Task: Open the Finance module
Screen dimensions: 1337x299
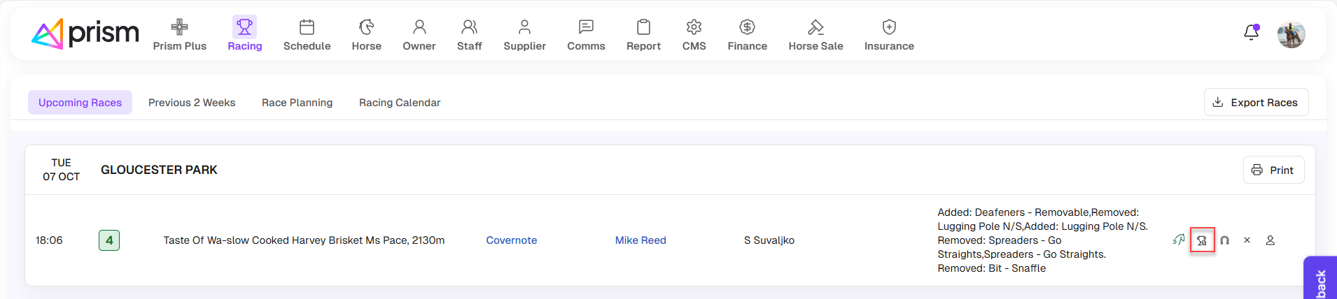Action: (x=747, y=35)
